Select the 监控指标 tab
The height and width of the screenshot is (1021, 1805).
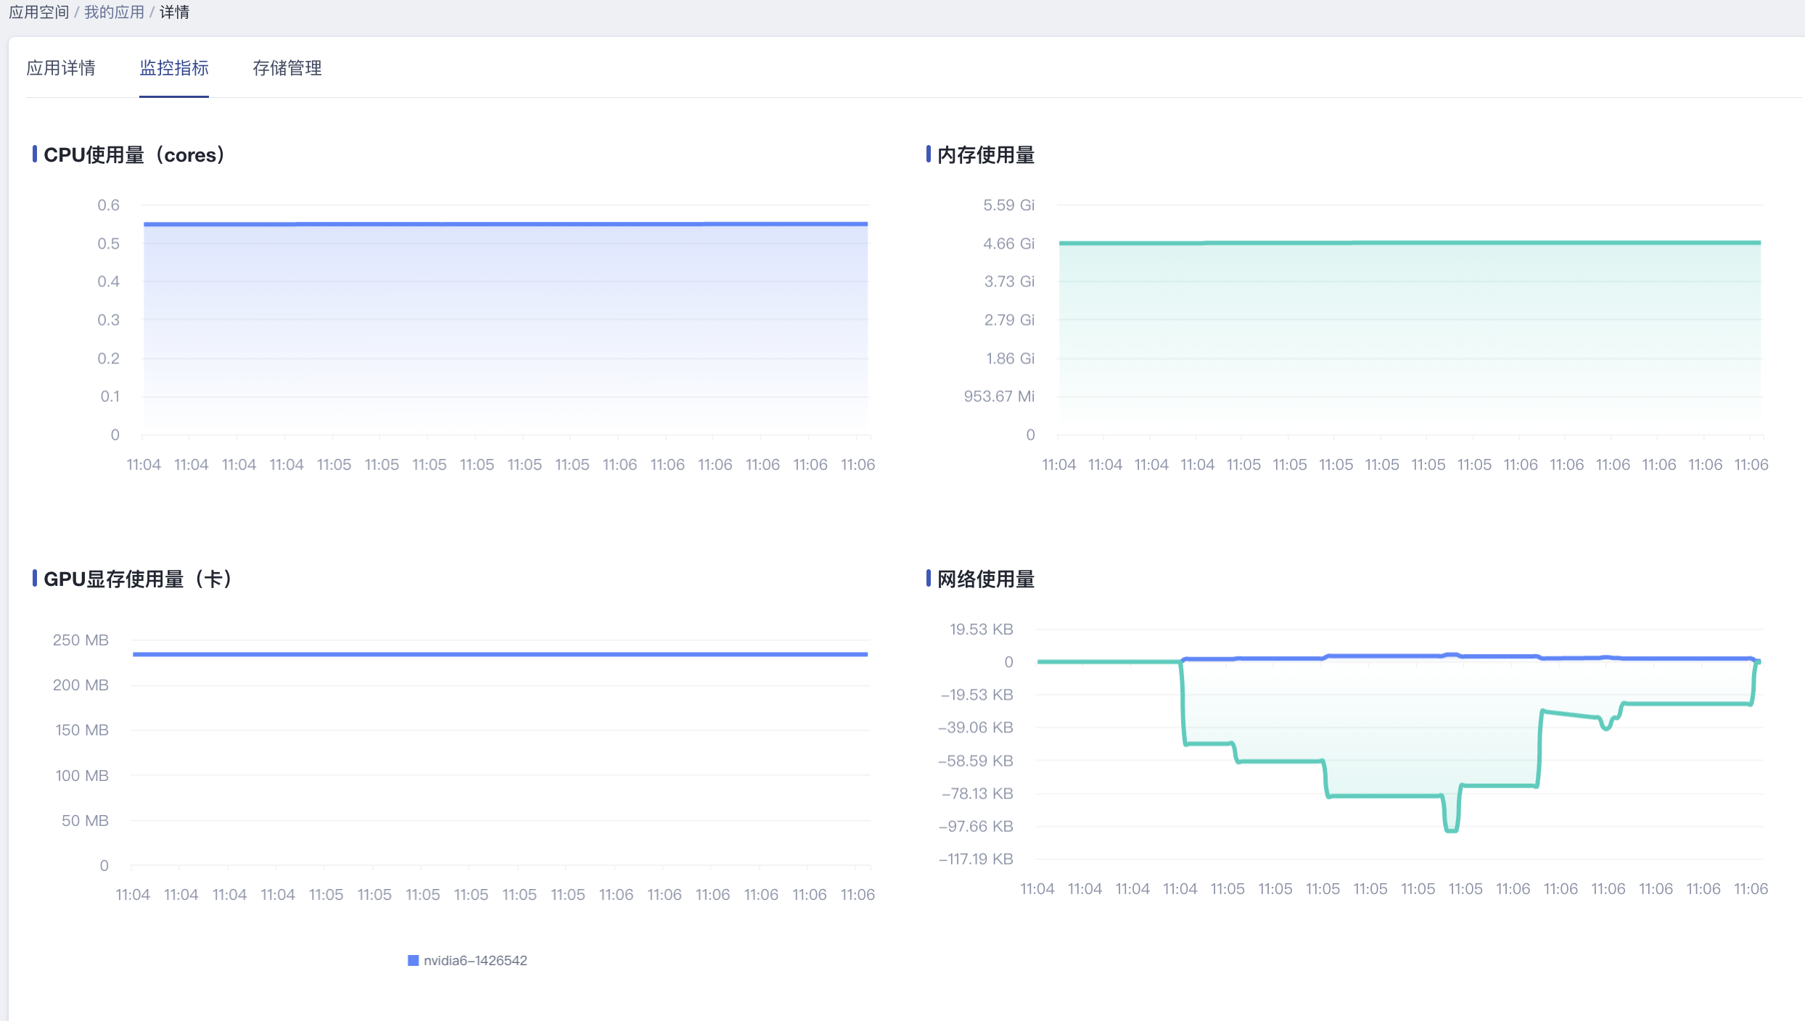[174, 68]
